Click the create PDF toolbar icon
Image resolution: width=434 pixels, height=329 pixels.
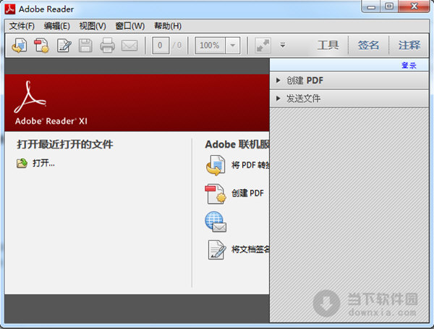point(41,45)
